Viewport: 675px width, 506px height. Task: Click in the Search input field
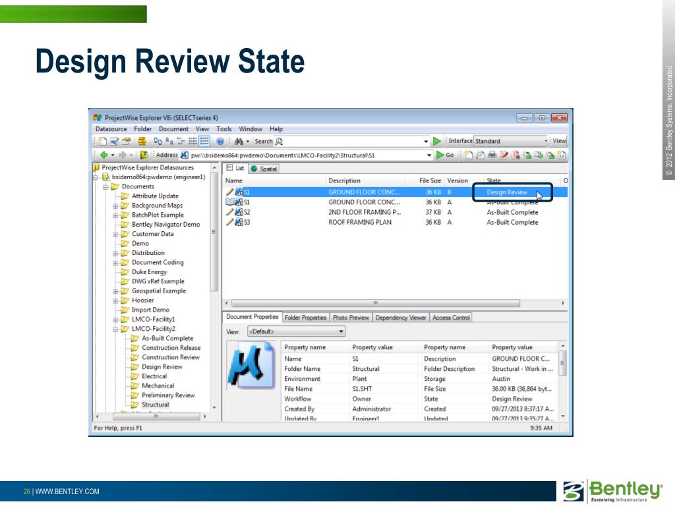point(353,141)
